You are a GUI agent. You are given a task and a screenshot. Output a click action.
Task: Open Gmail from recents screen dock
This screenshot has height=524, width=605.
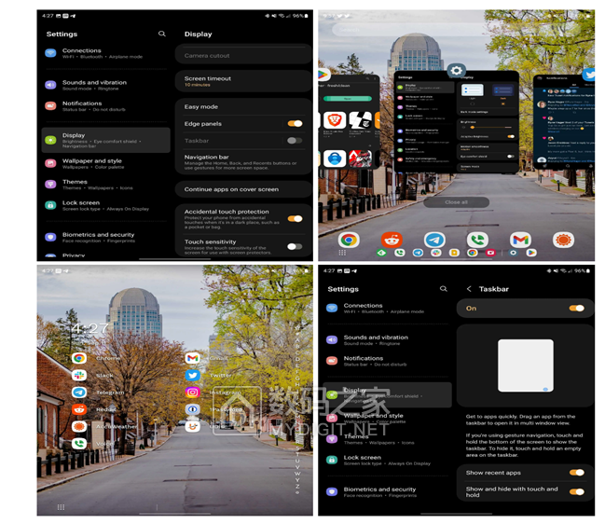coord(520,240)
